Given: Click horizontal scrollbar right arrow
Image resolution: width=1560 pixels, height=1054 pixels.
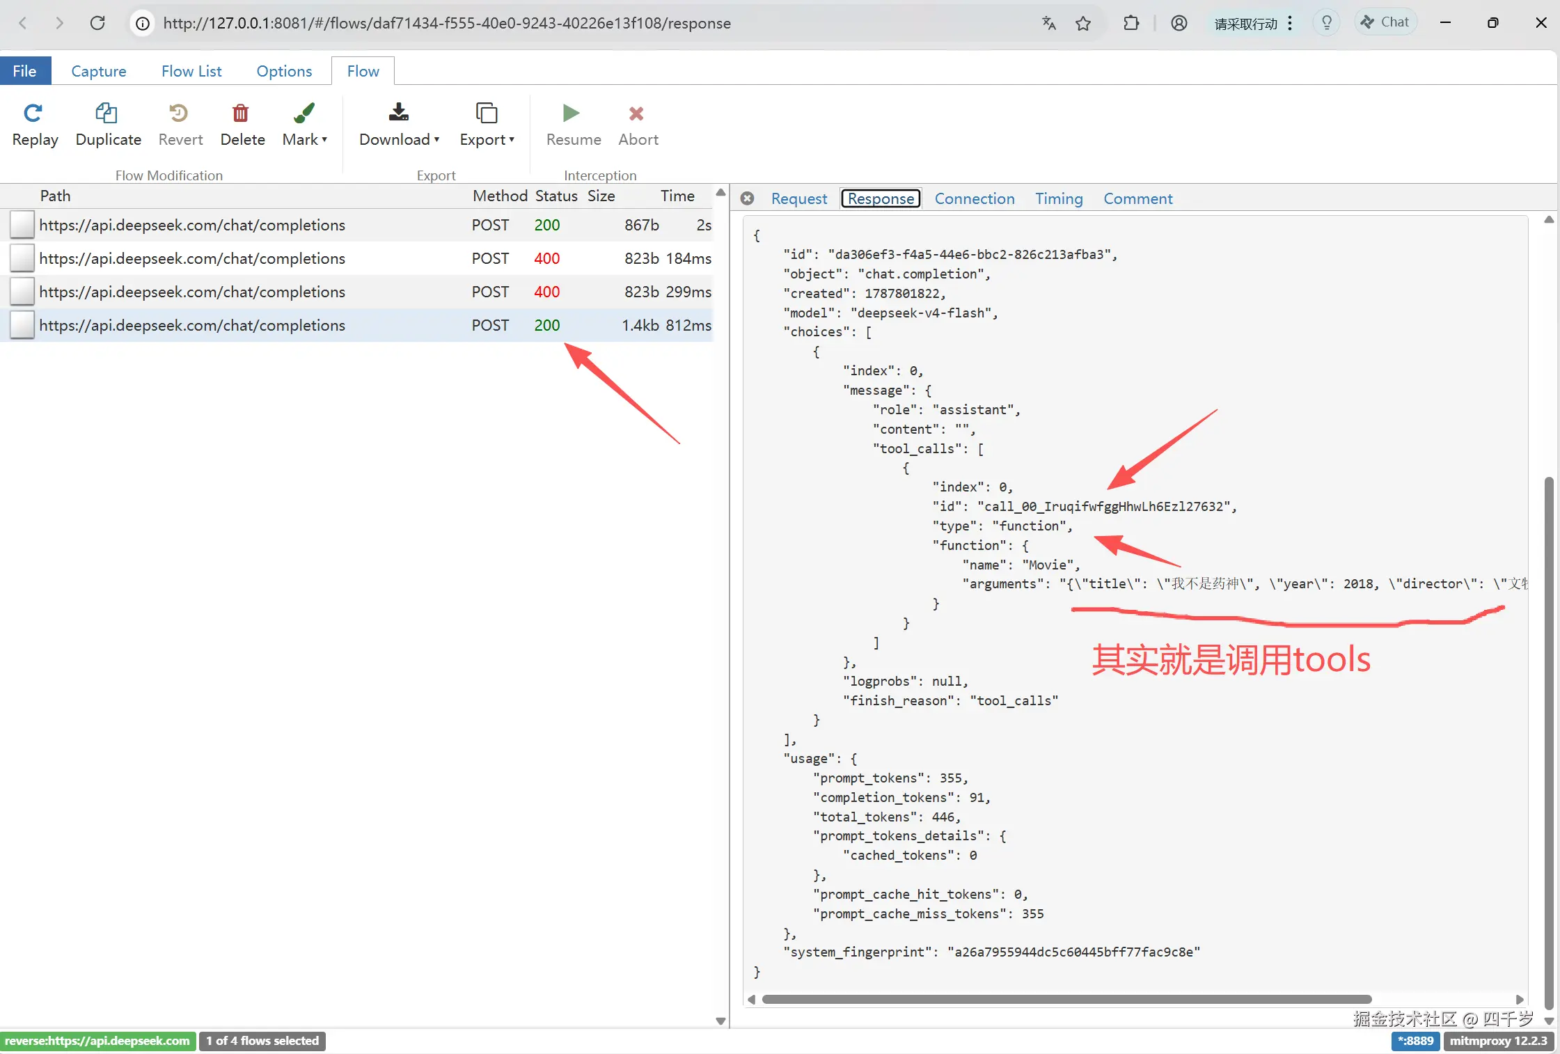Looking at the screenshot, I should (1520, 999).
